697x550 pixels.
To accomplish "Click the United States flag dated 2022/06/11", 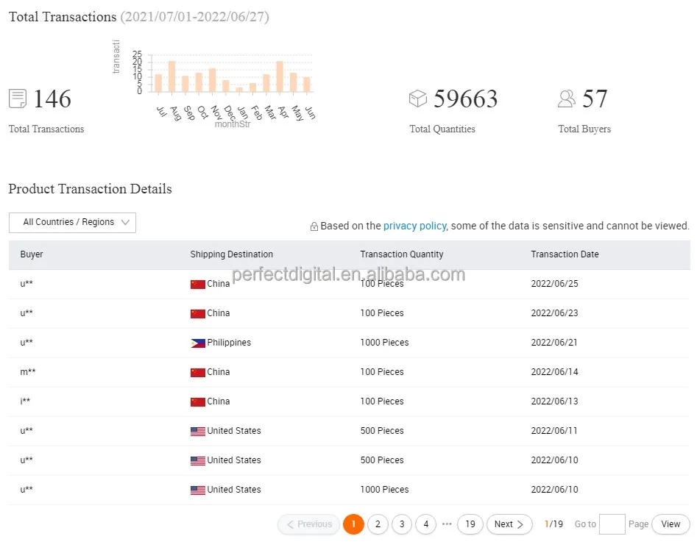I will point(197,431).
